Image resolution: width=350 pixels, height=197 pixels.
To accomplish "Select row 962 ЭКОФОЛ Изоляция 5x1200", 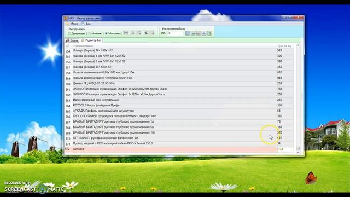I will click(179, 95).
